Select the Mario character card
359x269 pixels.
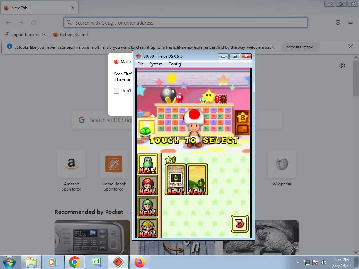[x=148, y=185]
